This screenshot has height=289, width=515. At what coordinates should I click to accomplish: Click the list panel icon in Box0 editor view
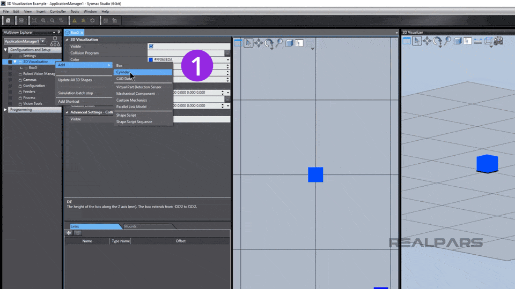point(299,43)
